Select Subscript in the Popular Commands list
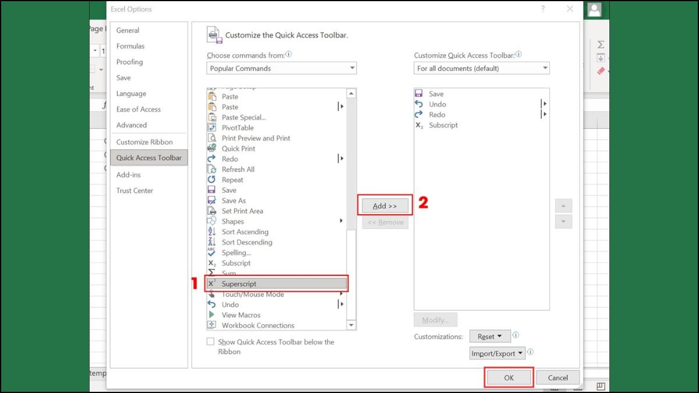 tap(276, 263)
